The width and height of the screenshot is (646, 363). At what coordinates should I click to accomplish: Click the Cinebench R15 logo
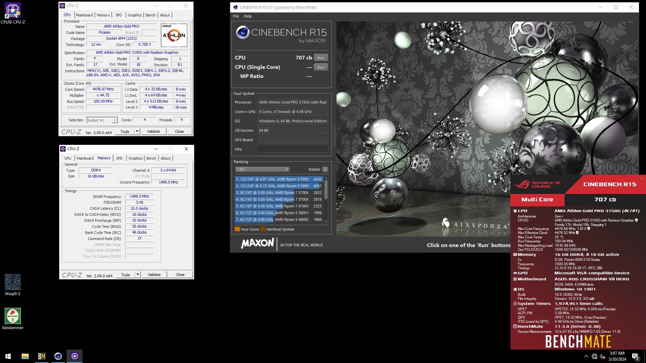281,35
